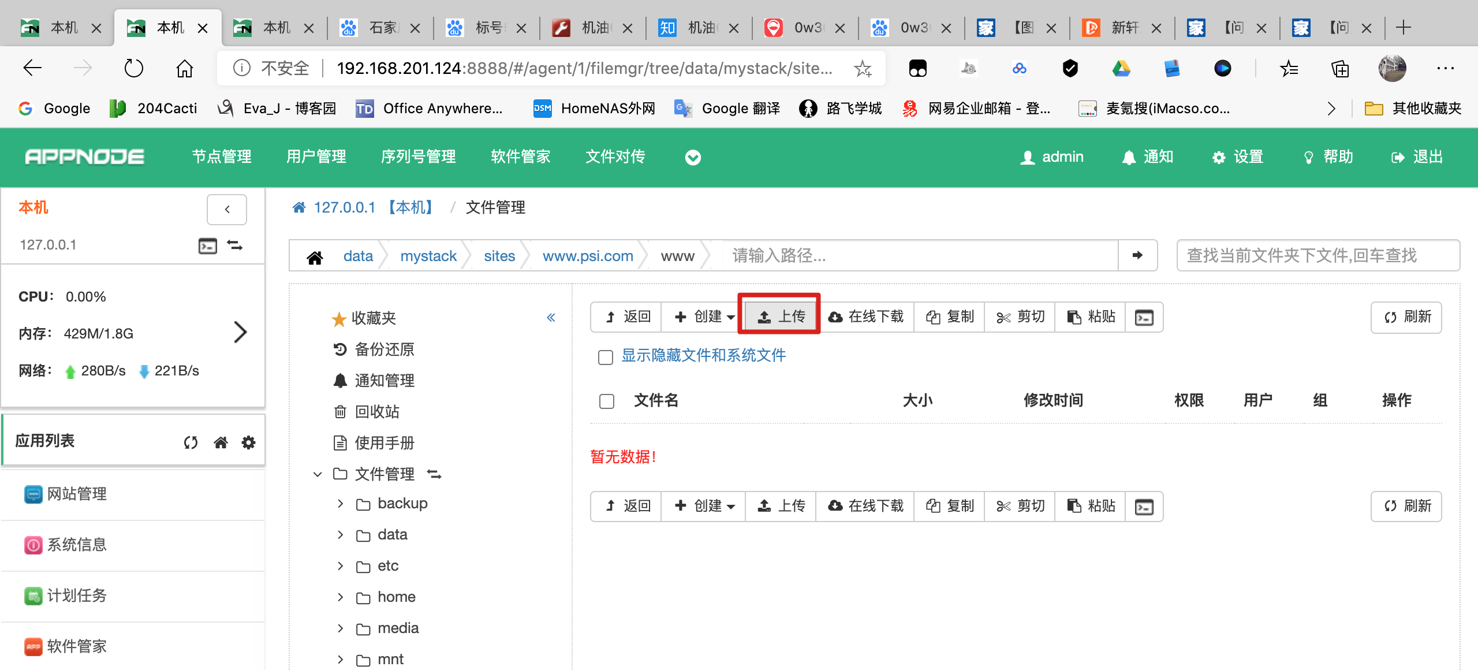
Task: Expand the header navigation more-menu circle arrow
Action: click(693, 157)
